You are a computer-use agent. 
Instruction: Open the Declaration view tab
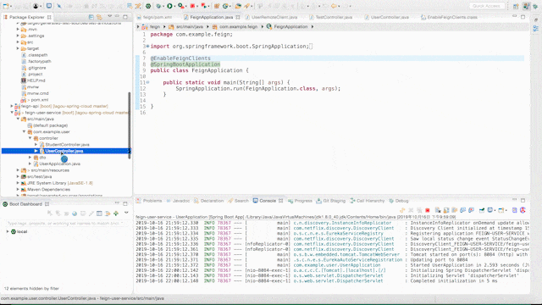click(x=209, y=201)
